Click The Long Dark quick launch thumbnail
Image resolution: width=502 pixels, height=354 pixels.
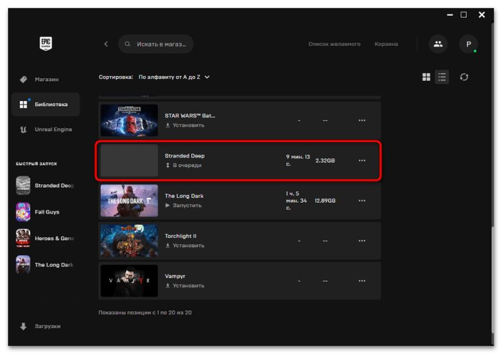23,265
